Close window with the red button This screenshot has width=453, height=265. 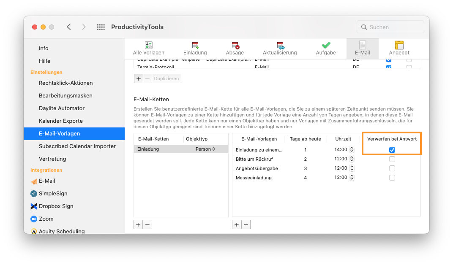(x=35, y=27)
